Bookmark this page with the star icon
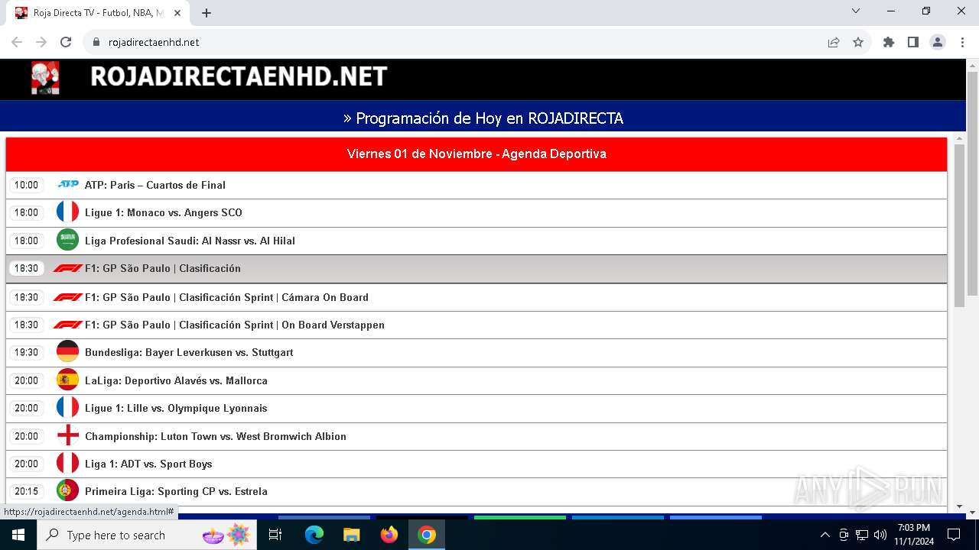Image resolution: width=979 pixels, height=550 pixels. [858, 42]
